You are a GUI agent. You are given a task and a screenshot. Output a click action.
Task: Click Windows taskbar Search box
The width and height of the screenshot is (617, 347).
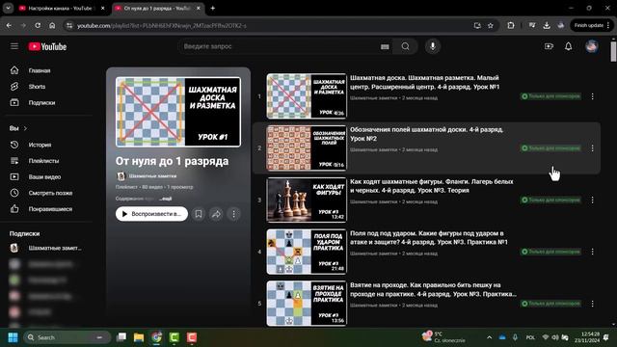67,337
